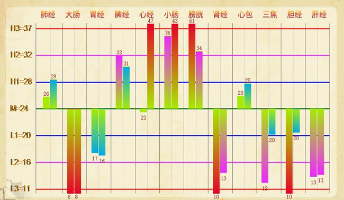
Task: Click the 小肠 magenta bar labeled 36
Action: [x=168, y=72]
